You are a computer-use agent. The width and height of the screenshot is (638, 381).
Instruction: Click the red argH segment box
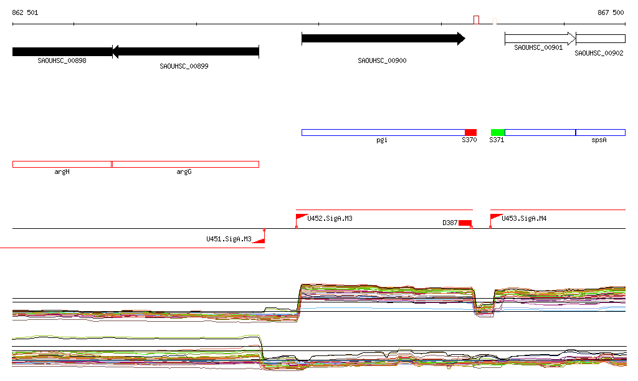point(62,165)
